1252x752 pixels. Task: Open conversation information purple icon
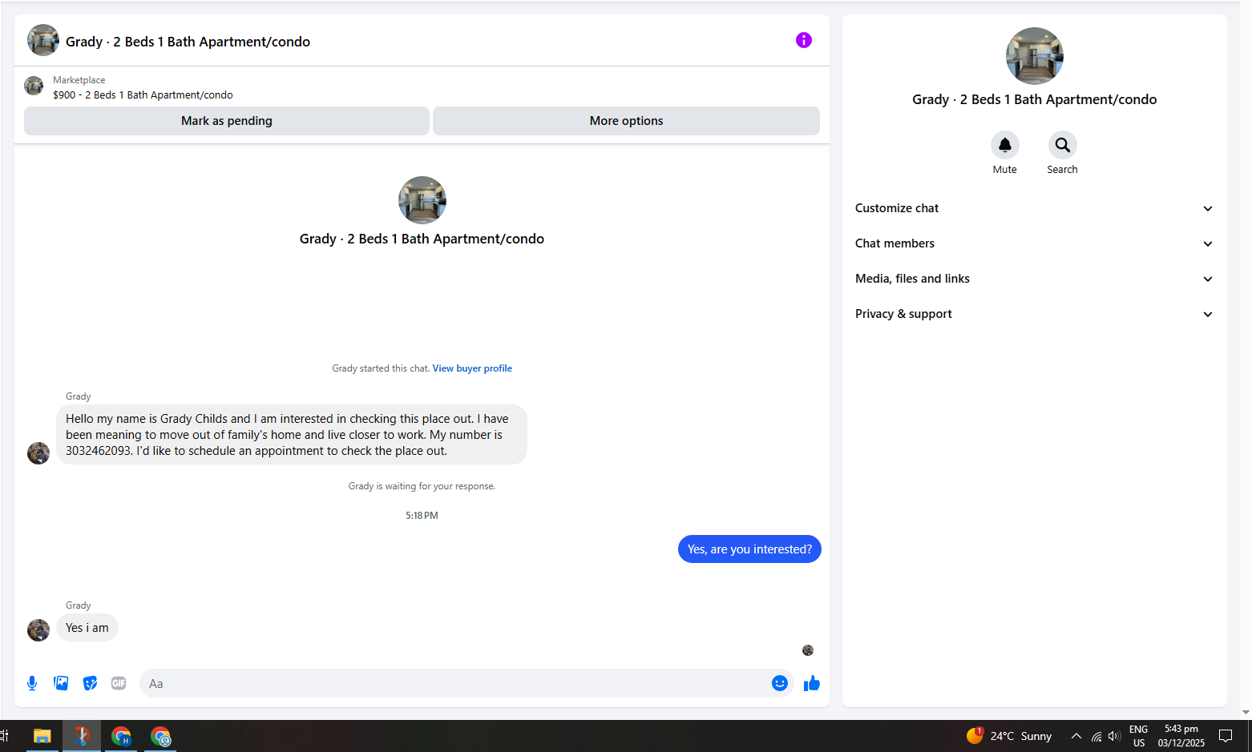803,40
